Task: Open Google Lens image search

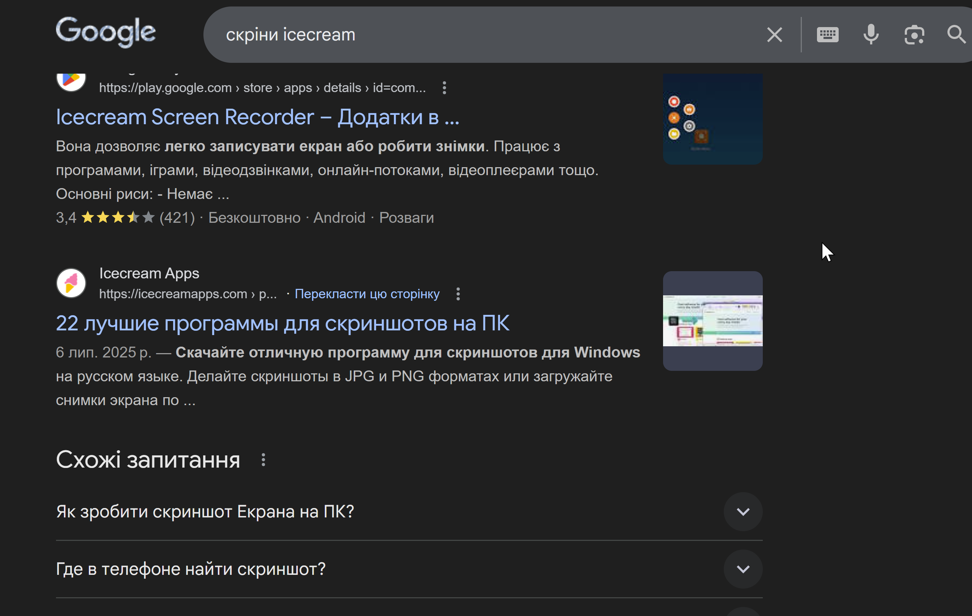Action: tap(914, 35)
